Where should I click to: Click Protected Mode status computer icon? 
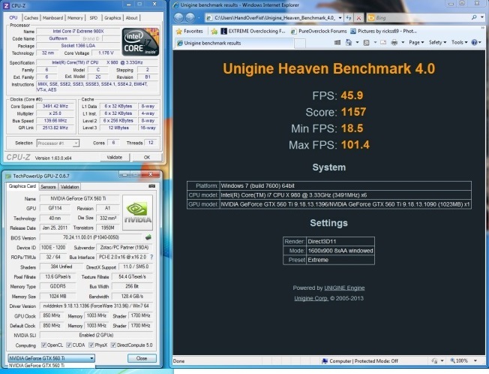(x=325, y=361)
